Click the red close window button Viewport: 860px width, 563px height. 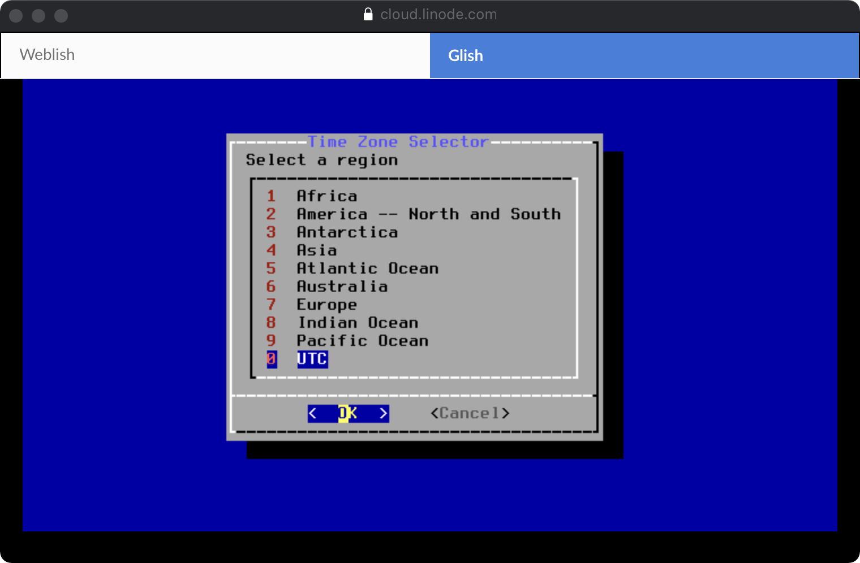16,16
